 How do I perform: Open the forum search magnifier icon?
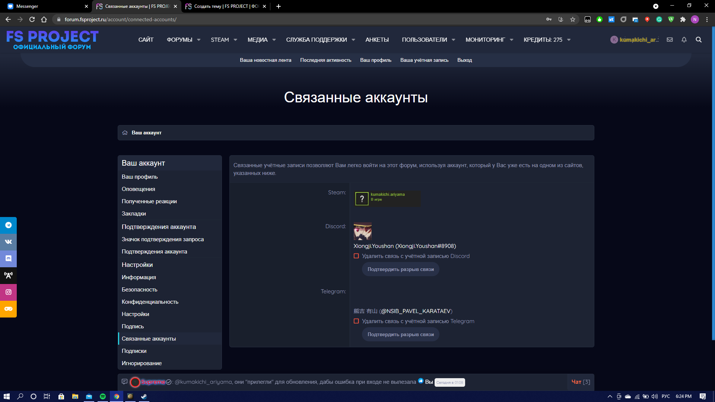(x=699, y=39)
